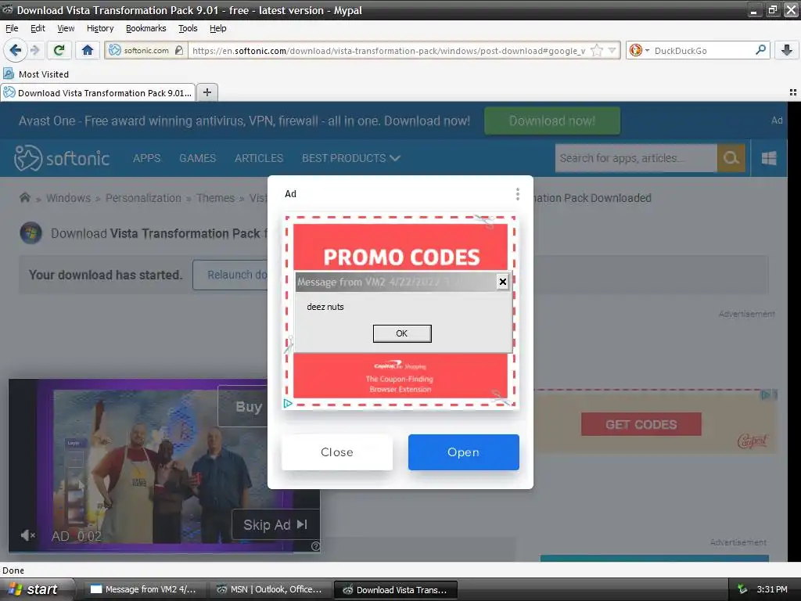
Task: Click the Close button on the ad popup
Action: point(337,452)
